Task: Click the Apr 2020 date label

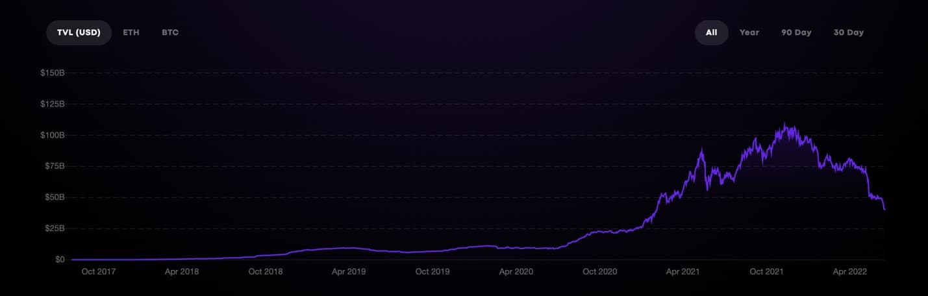Action: tap(516, 271)
